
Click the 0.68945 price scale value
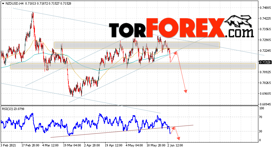pos(265,104)
